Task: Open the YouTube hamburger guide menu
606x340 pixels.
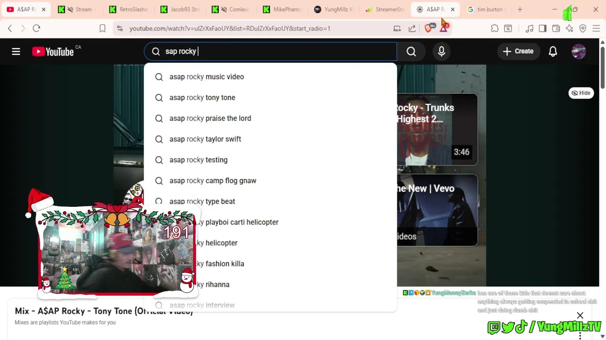Action: click(16, 51)
